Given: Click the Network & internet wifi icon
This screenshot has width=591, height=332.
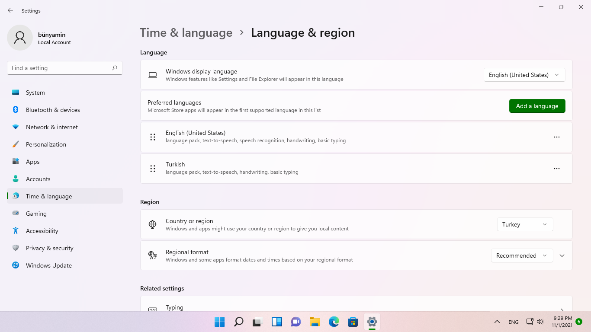Looking at the screenshot, I should coord(16,127).
